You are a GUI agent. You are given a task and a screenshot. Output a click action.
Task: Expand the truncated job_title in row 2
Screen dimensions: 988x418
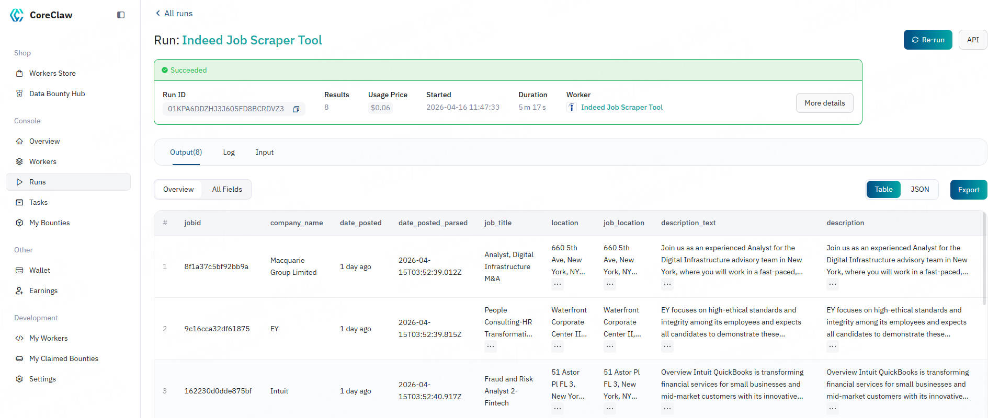[x=490, y=346]
